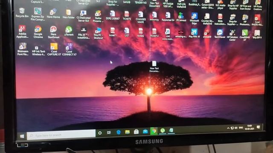Select the 'amazing-a...' image file
Image resolution: width=273 pixels, height=153 pixels.
point(181,34)
